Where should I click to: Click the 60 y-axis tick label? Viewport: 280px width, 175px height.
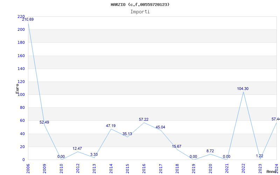point(22,121)
